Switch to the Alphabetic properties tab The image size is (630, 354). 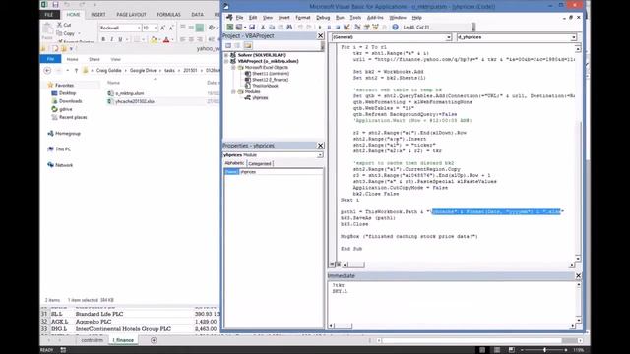(234, 163)
